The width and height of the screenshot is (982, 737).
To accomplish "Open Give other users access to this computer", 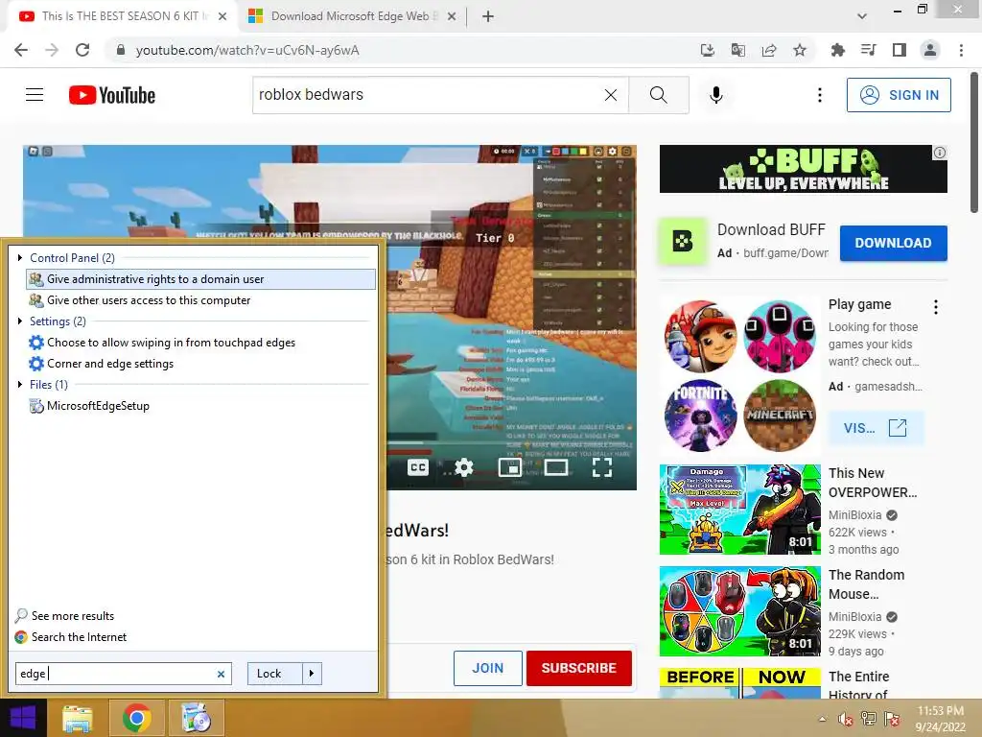I will (x=200, y=300).
